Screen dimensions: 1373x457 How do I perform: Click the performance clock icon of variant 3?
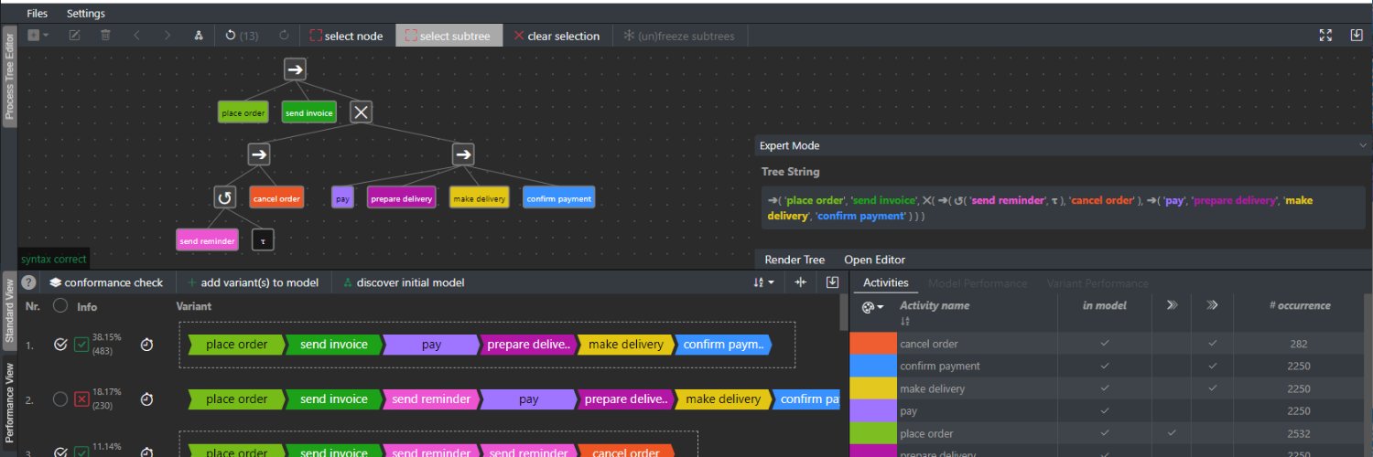coord(146,452)
